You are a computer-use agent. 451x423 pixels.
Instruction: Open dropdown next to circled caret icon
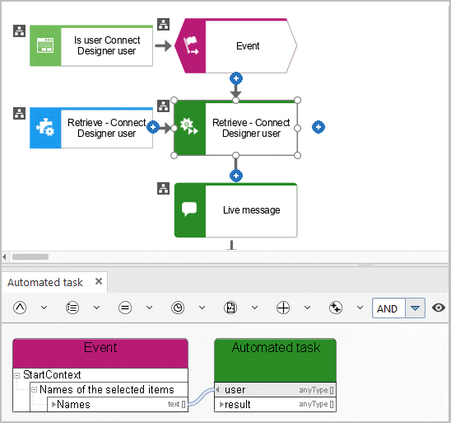(x=44, y=308)
